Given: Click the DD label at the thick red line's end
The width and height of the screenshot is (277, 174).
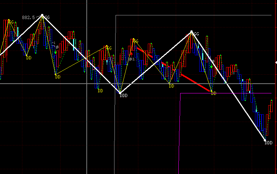Looking at the screenshot, I should tap(214, 93).
